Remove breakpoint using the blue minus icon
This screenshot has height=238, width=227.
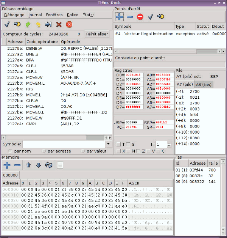(130, 17)
